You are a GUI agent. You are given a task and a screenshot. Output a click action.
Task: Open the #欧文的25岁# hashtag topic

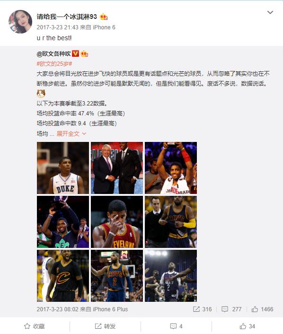point(54,64)
